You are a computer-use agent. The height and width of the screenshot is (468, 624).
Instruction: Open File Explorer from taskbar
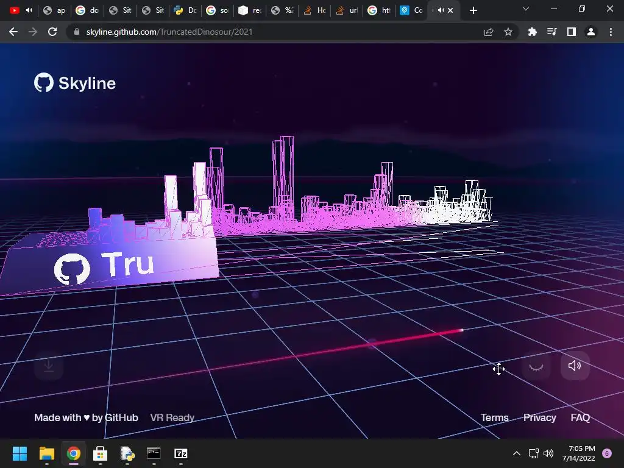(46, 453)
